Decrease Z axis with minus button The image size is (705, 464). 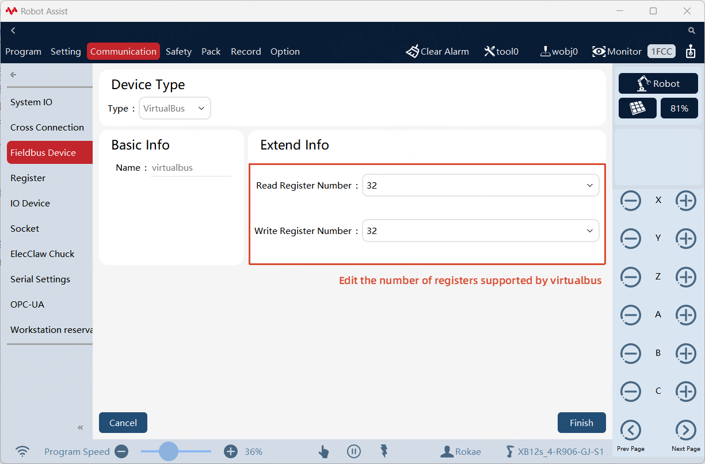631,277
